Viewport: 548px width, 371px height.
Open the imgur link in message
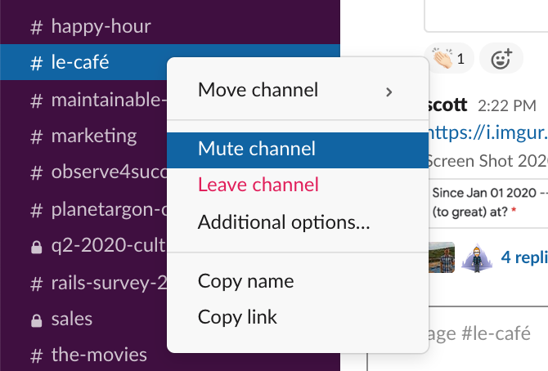488,133
